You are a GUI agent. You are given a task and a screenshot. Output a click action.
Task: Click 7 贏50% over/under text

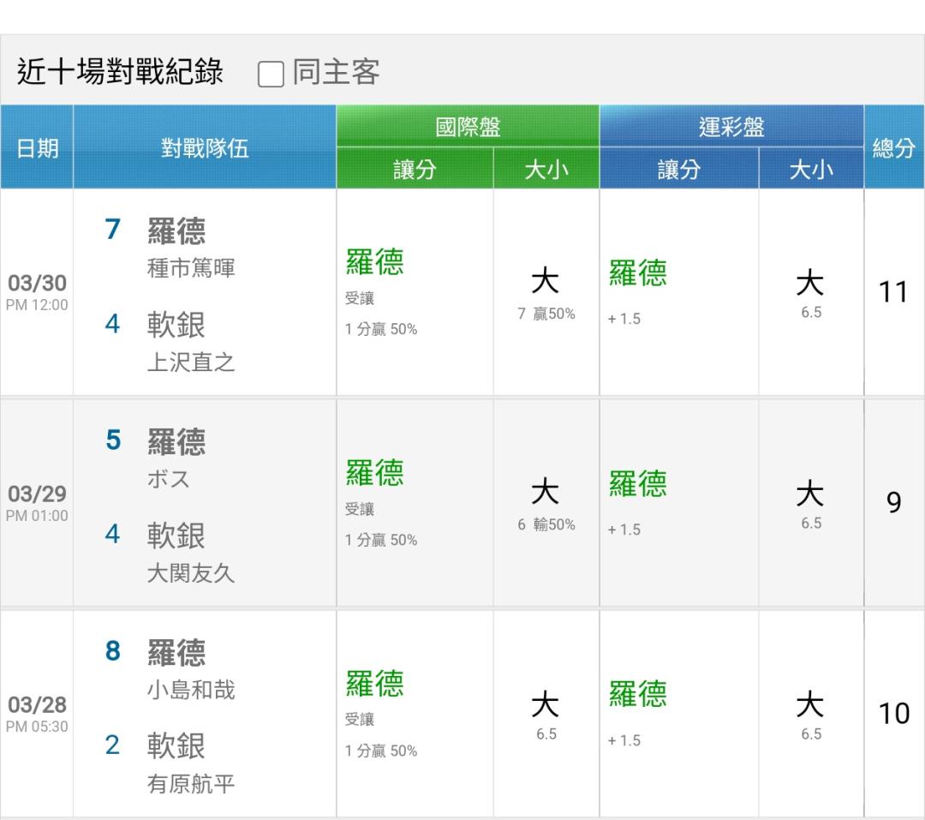click(546, 314)
